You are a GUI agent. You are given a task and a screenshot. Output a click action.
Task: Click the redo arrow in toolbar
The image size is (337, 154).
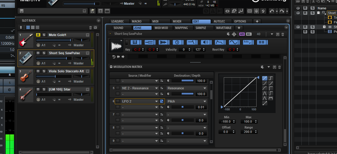coord(282,11)
